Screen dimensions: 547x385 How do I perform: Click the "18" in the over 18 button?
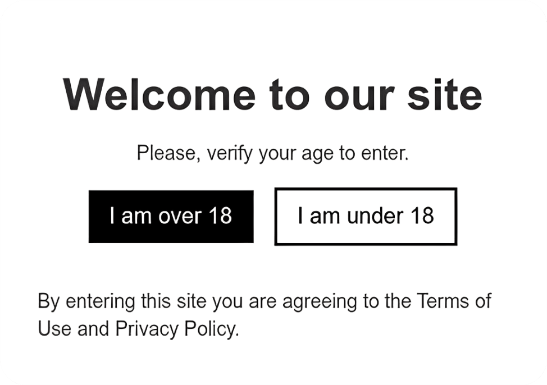(220, 216)
